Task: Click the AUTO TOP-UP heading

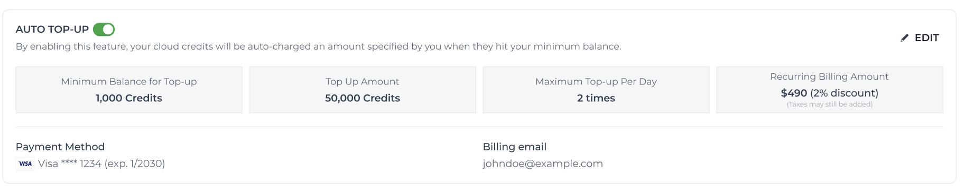Action: tap(52, 30)
